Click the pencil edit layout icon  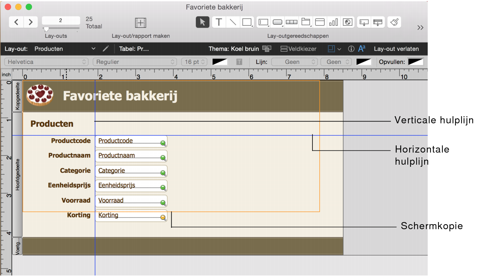coord(106,49)
